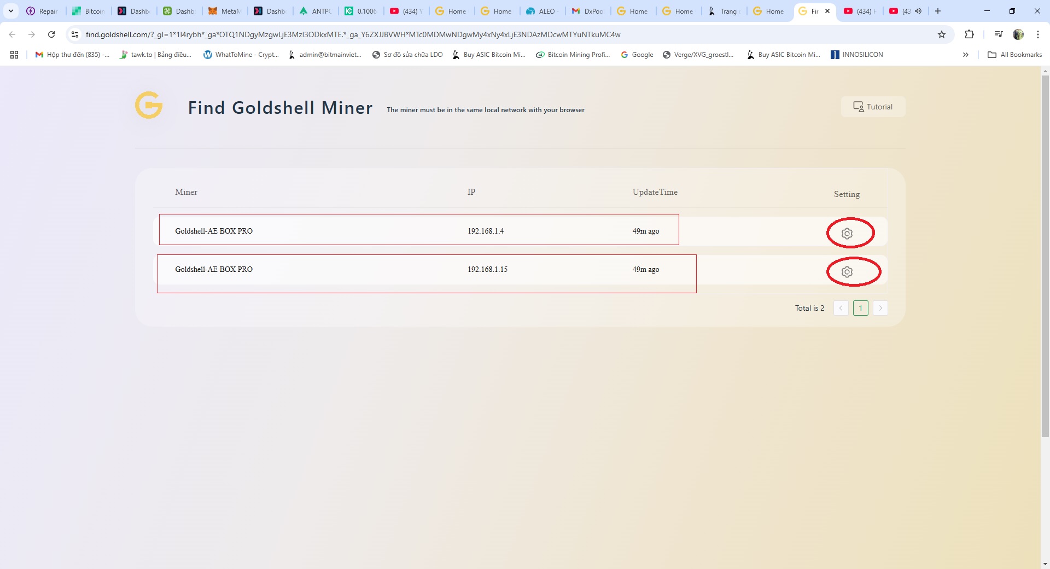Open the media control icon in toolbar
Viewport: 1050px width, 569px height.
[999, 34]
